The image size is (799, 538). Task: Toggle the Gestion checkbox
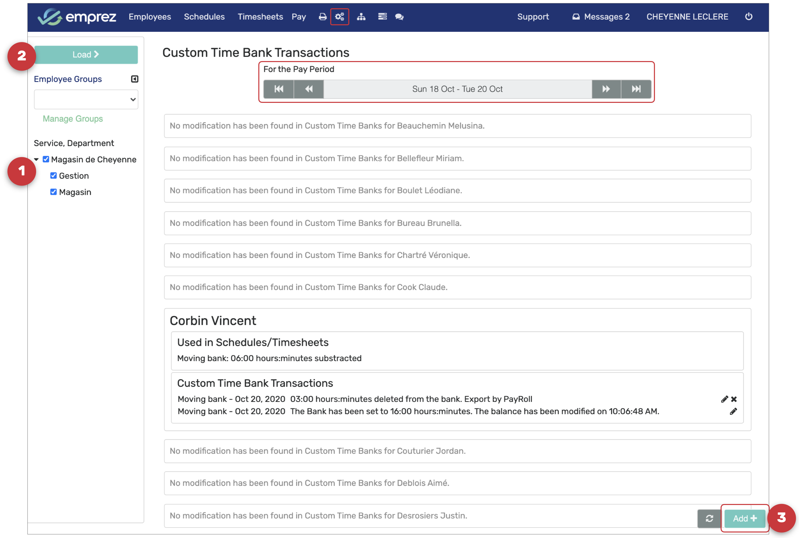54,176
